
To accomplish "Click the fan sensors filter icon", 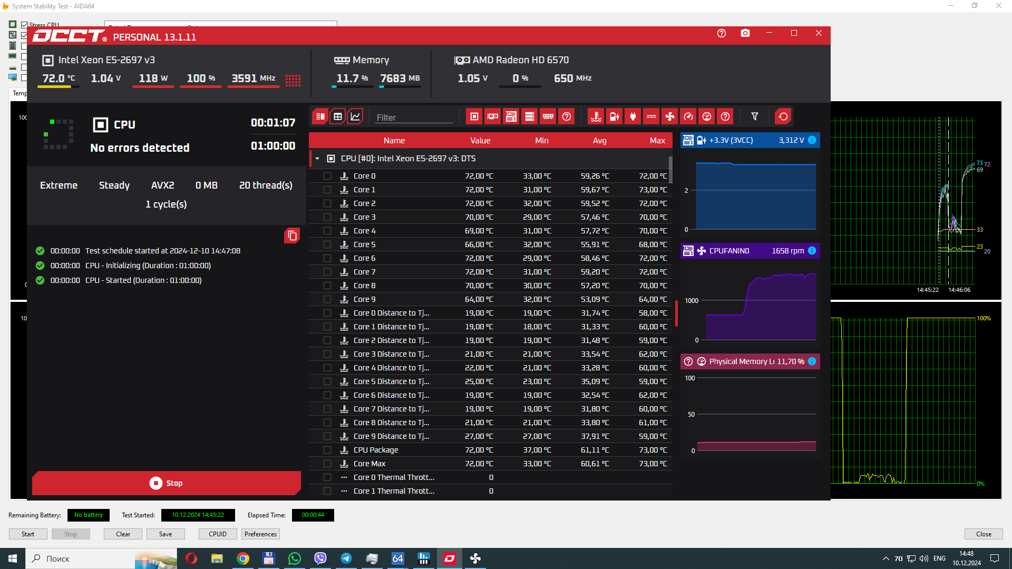I will pyautogui.click(x=670, y=116).
